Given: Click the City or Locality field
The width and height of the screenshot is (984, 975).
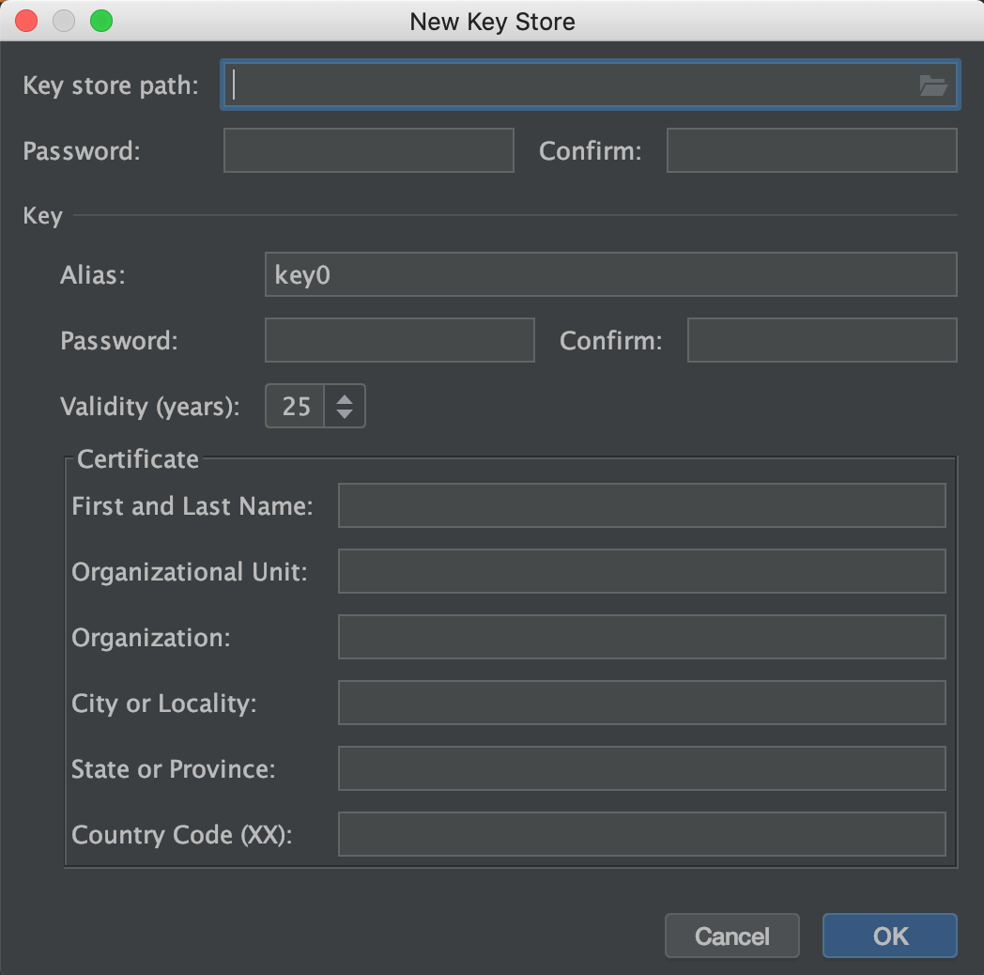Looking at the screenshot, I should coord(641,704).
